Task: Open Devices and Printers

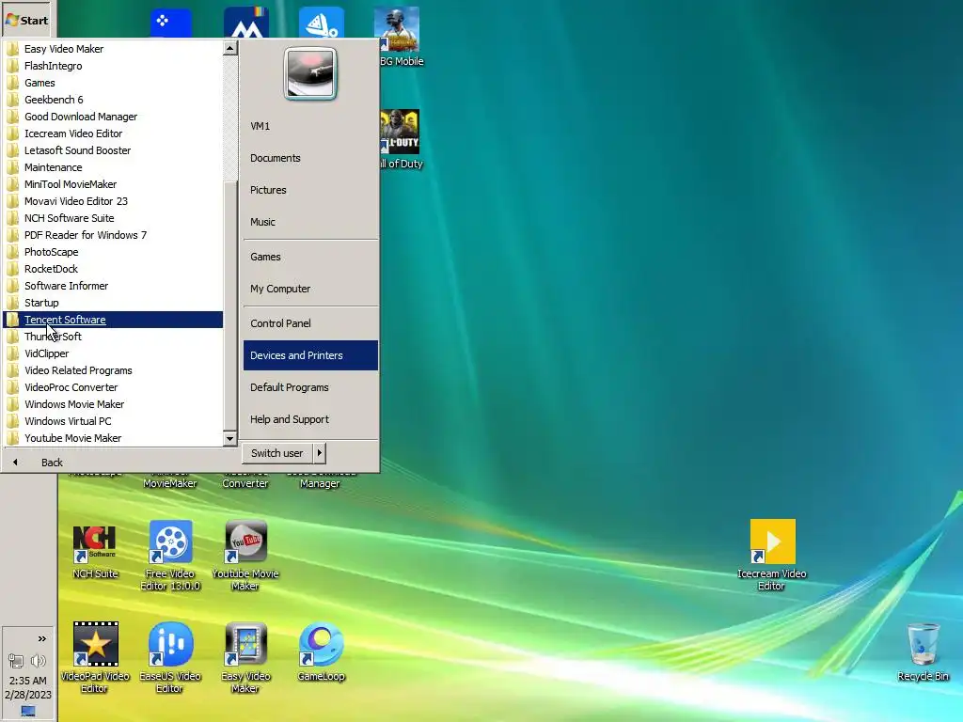Action: [x=310, y=355]
